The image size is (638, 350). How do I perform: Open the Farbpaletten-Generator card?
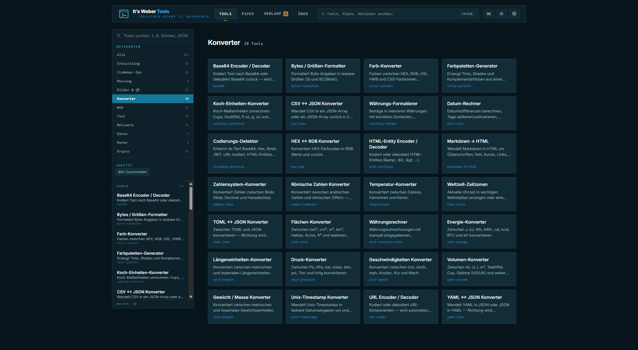(479, 76)
